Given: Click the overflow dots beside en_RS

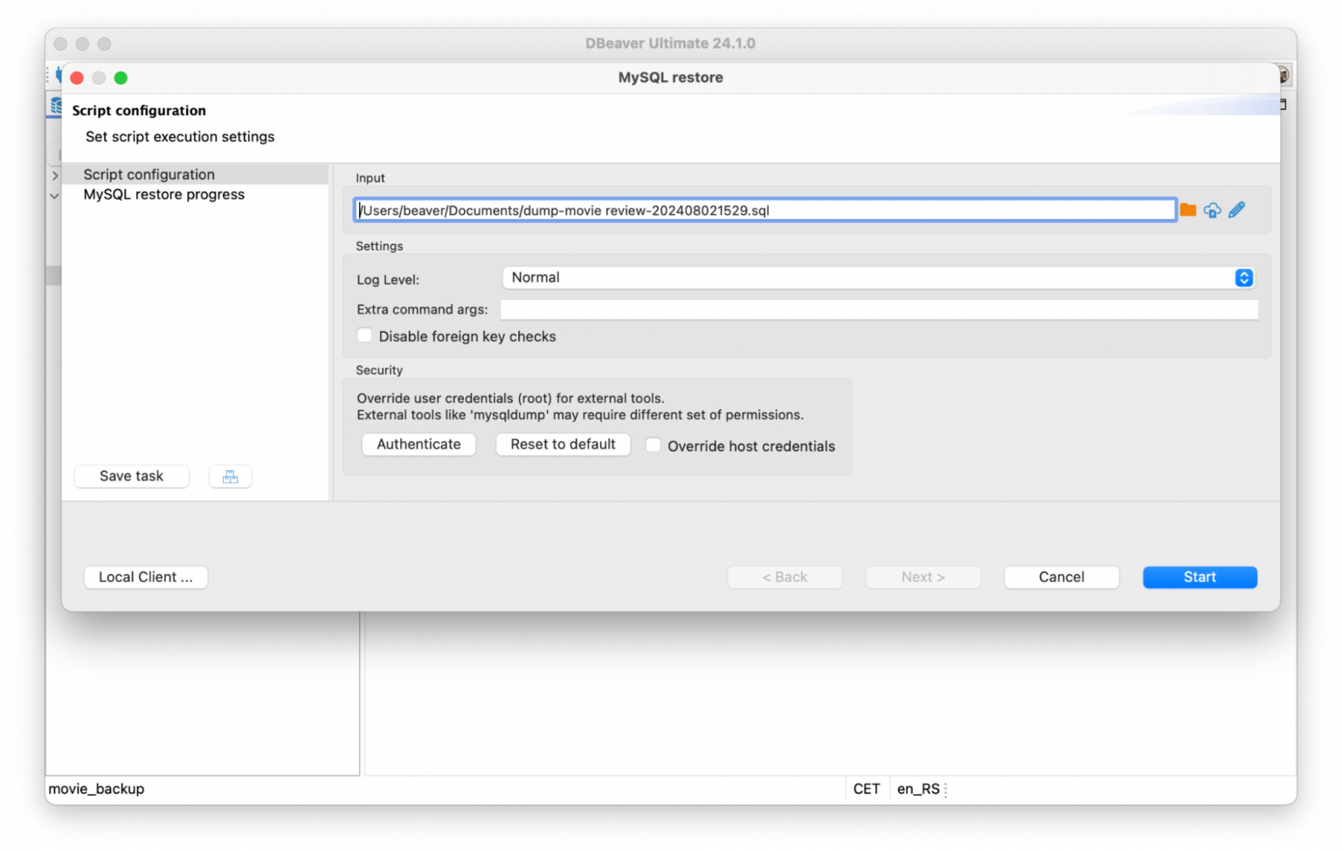Looking at the screenshot, I should point(945,789).
